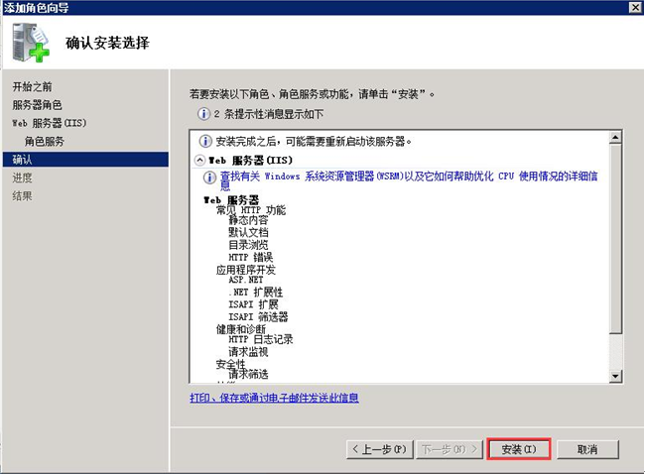
Task: Close the 添加角色向导 window
Action: pos(633,7)
